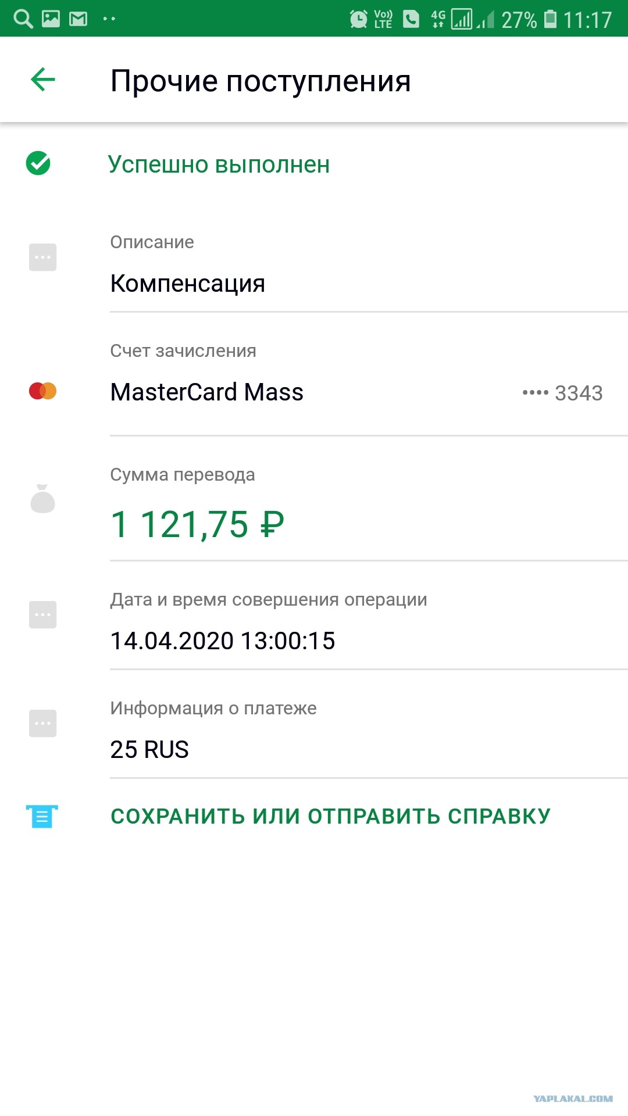Tap the operation date 14.04.2020 13:00:15
This screenshot has height=1116, width=628.
click(x=223, y=641)
